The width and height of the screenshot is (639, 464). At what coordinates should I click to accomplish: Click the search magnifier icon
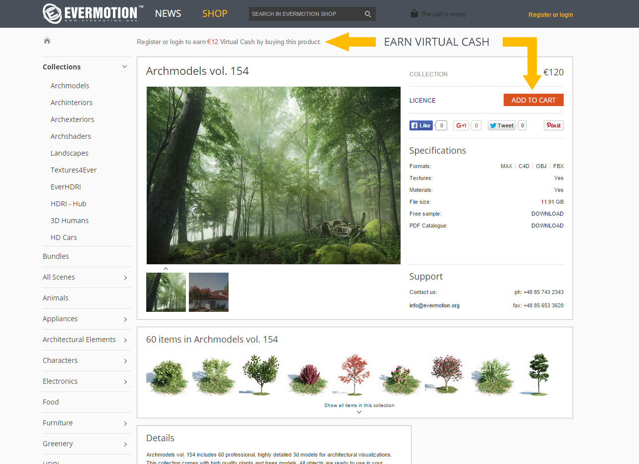368,14
